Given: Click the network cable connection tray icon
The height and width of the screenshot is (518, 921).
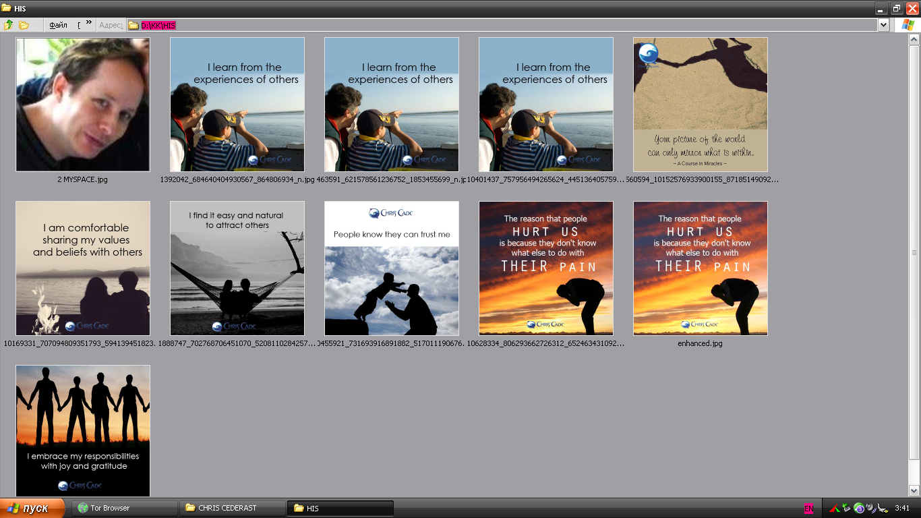Looking at the screenshot, I should point(882,508).
